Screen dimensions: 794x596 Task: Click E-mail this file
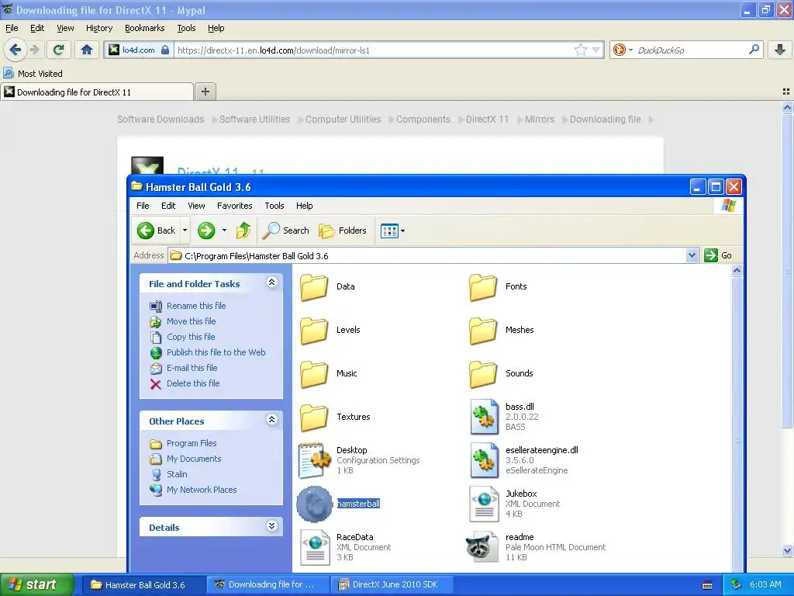click(192, 368)
